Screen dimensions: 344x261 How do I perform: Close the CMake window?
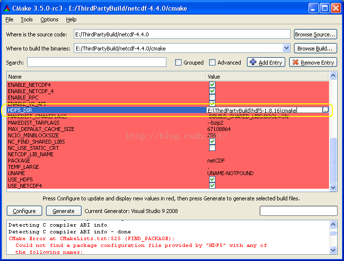[336, 8]
